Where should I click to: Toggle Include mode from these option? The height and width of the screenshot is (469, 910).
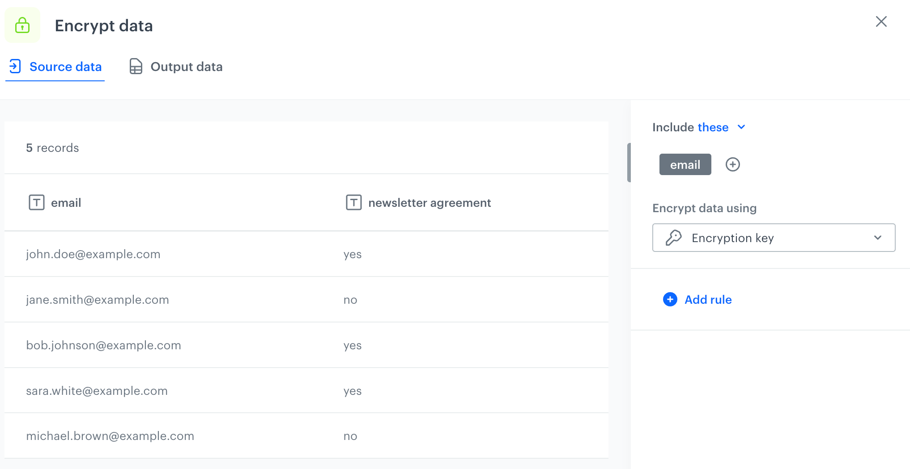point(713,127)
